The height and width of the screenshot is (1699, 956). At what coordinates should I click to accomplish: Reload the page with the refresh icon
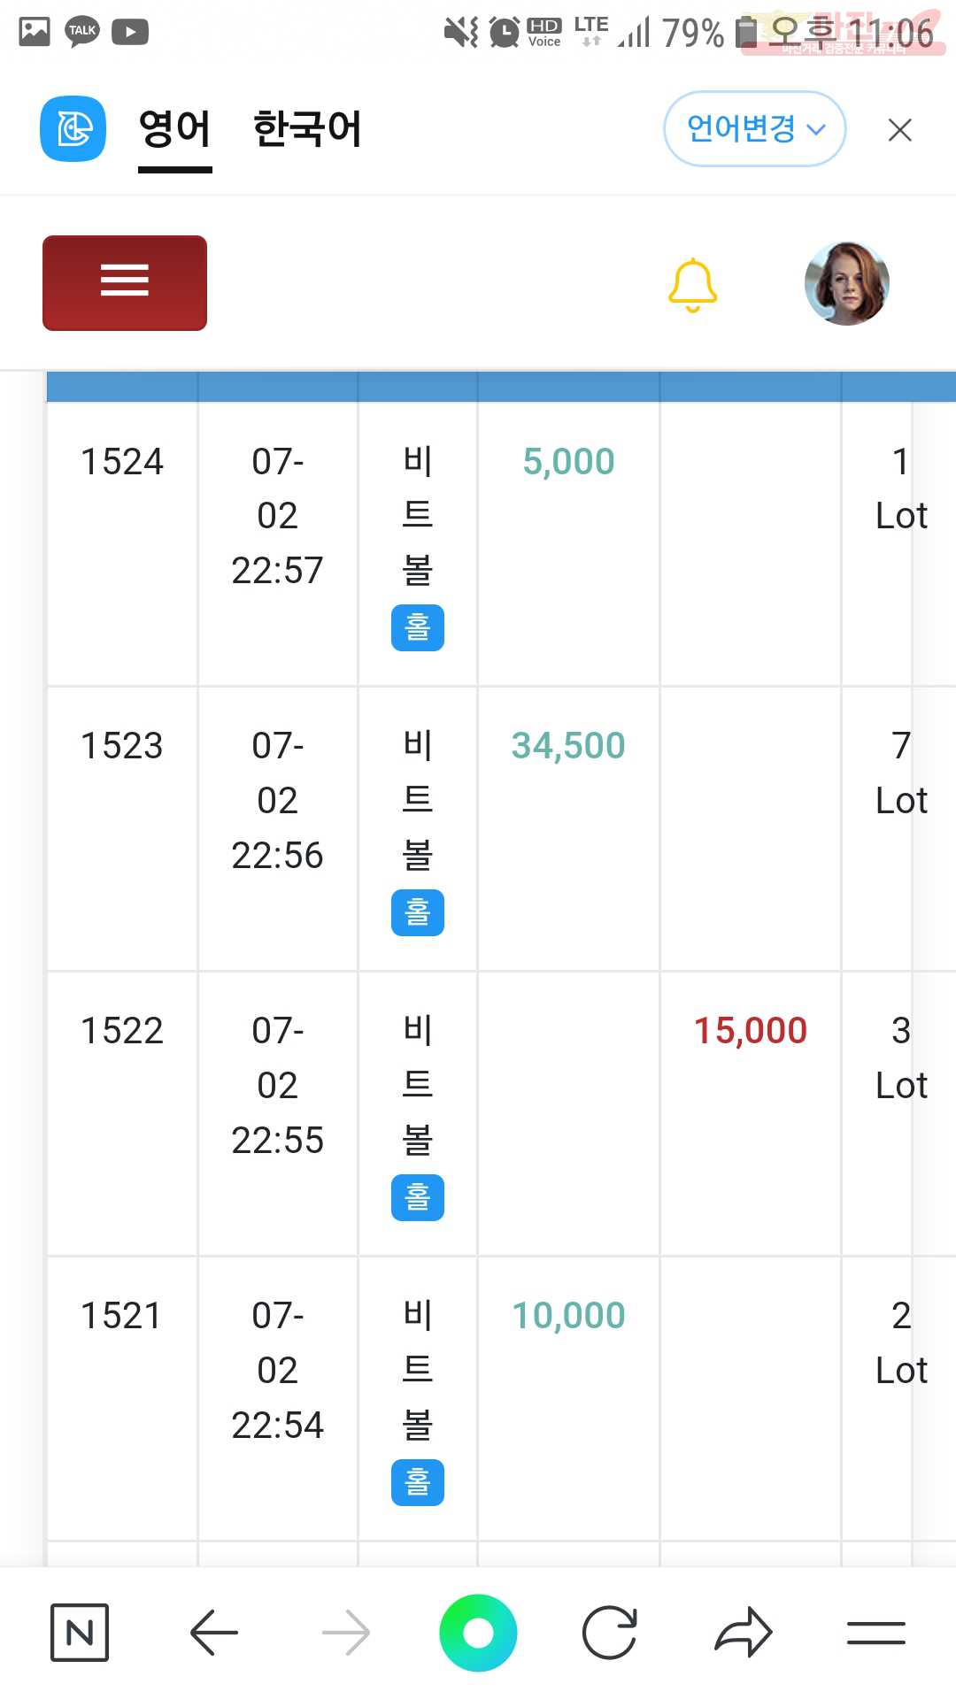(610, 1633)
